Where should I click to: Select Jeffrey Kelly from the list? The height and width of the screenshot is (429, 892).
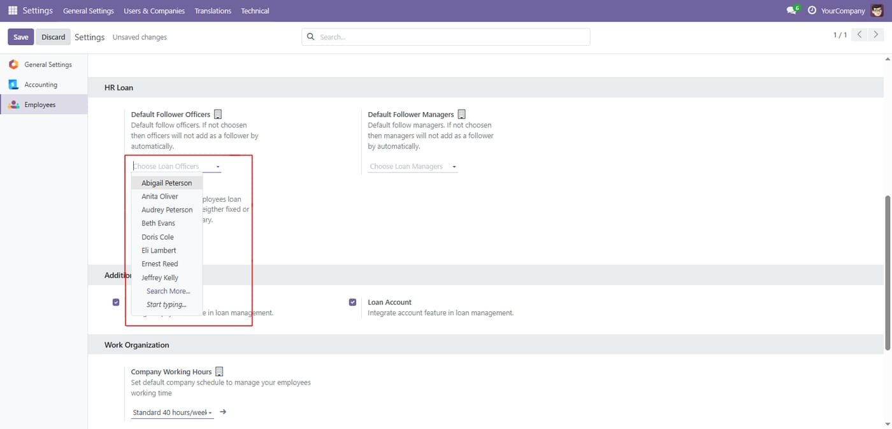(x=167, y=278)
